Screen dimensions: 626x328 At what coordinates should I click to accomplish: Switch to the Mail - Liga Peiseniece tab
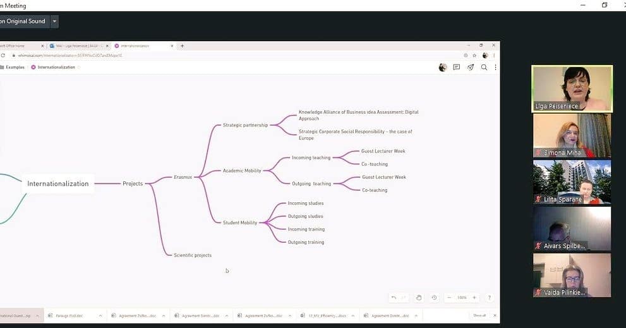79,46
